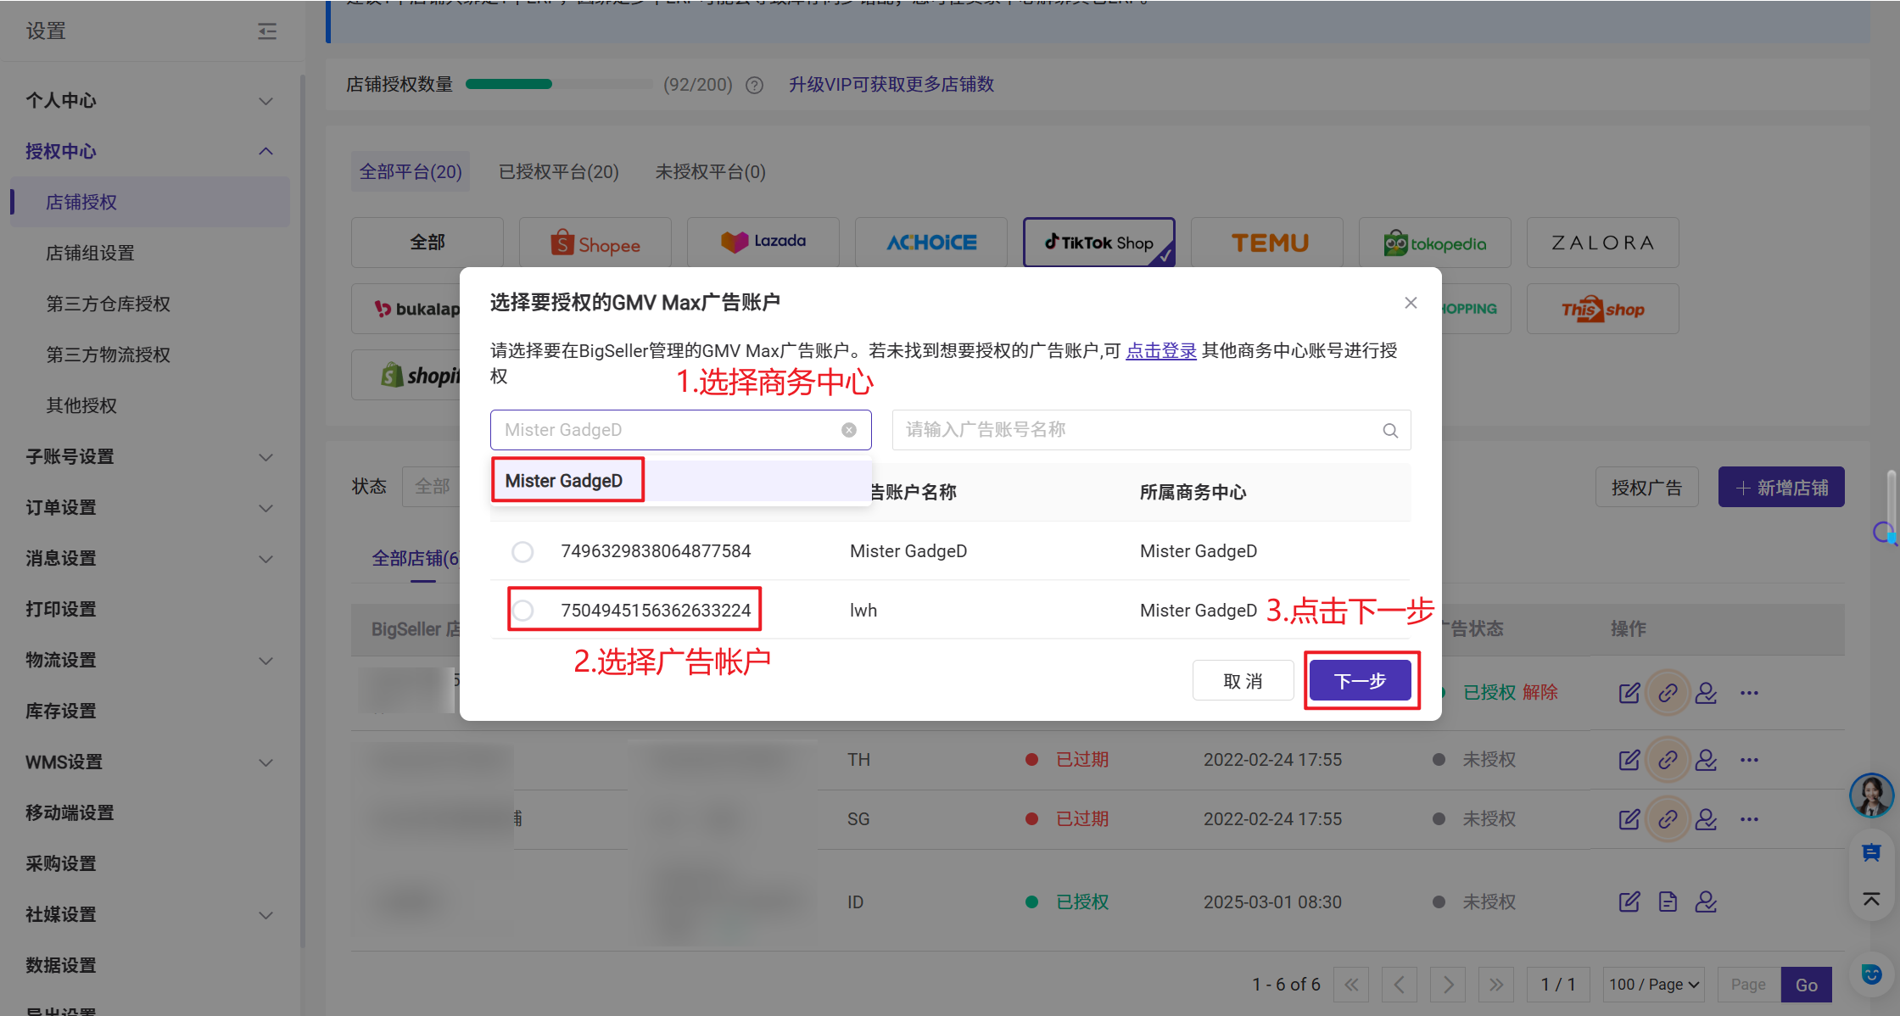
Task: Click the 解除 link in the first row
Action: coord(1540,693)
